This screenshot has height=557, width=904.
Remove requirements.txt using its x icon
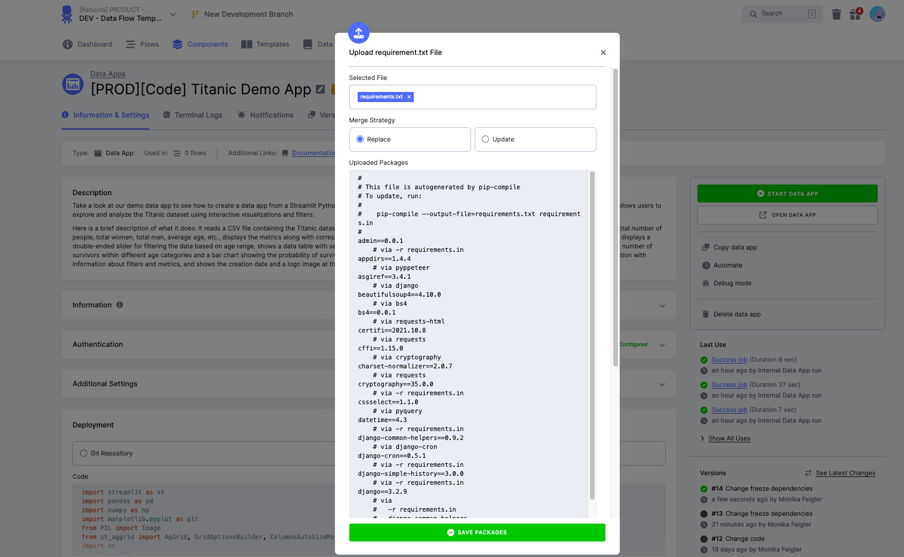(409, 97)
